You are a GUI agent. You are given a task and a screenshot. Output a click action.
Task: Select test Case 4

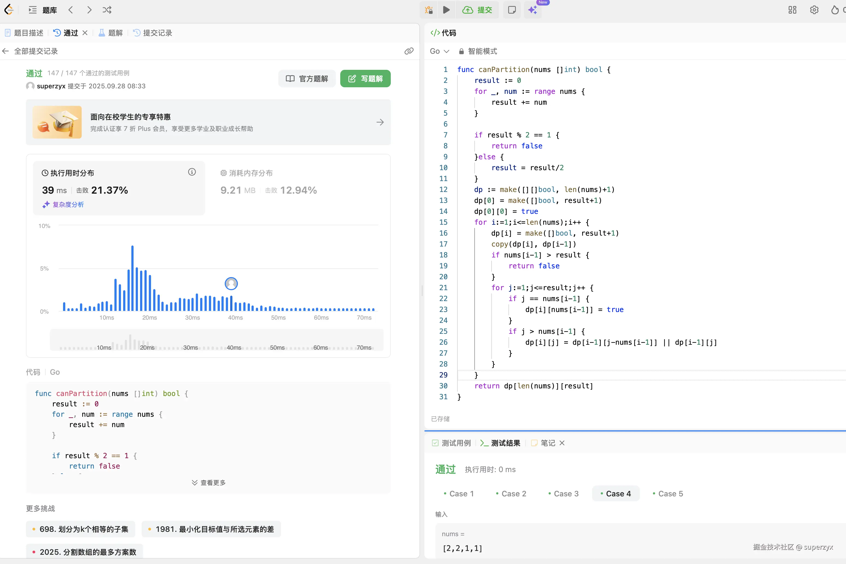[616, 494]
